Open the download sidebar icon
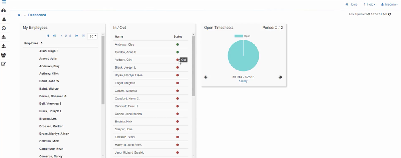This screenshot has width=401, height=158. pos(4,37)
